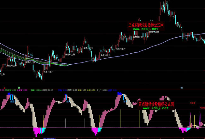Click the red watermark title above the candlesticks
This screenshot has height=139, width=205.
point(145,24)
